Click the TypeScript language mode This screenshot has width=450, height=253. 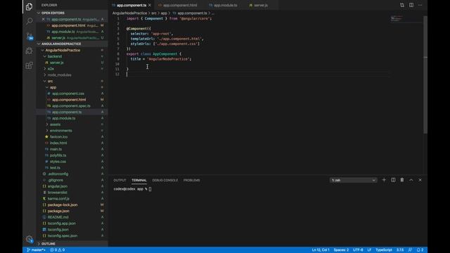(384, 250)
